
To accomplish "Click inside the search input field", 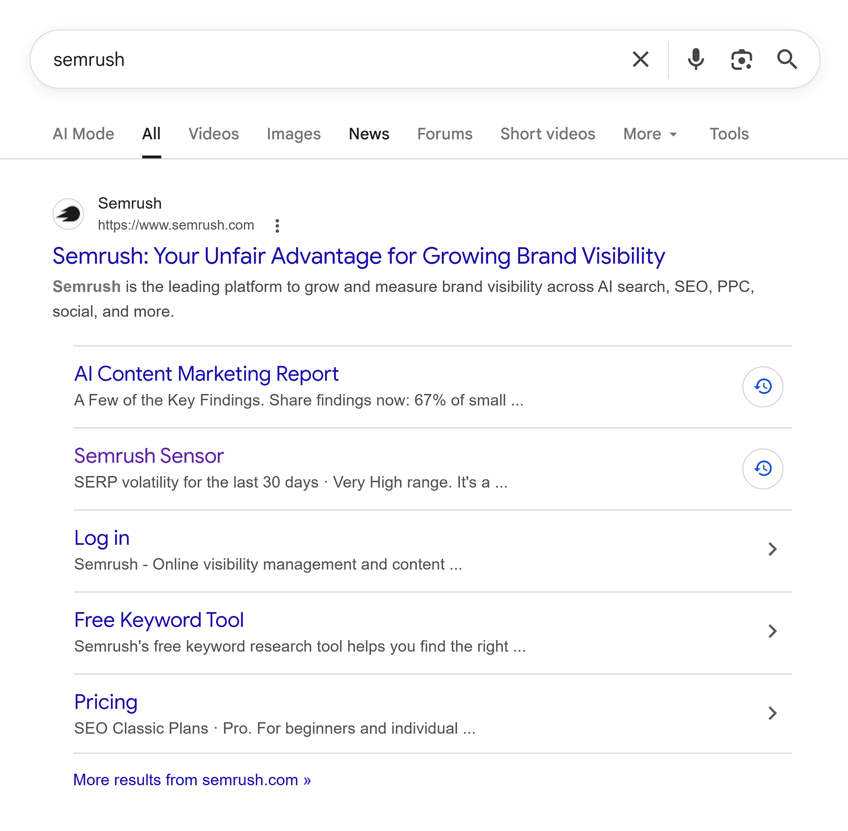I will [x=306, y=59].
